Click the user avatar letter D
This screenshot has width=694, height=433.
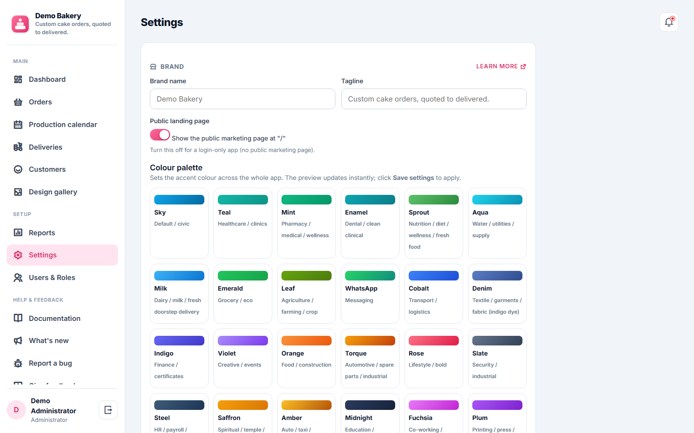pyautogui.click(x=16, y=410)
